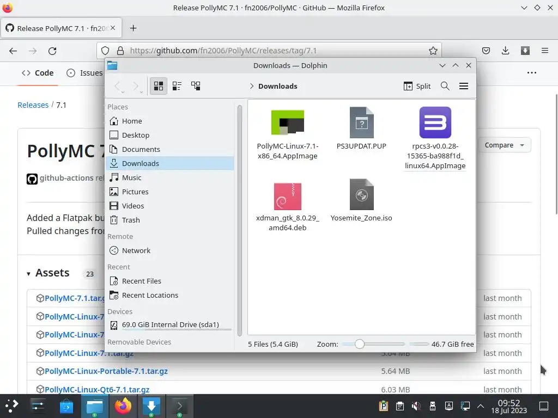Open Videos folder in Places

pyautogui.click(x=170, y=206)
